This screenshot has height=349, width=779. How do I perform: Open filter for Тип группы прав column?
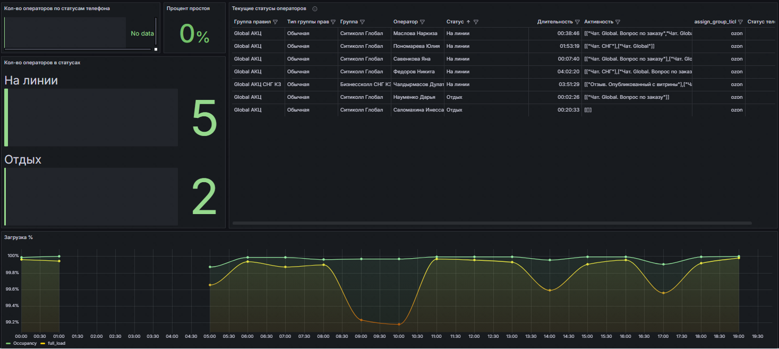pos(333,22)
